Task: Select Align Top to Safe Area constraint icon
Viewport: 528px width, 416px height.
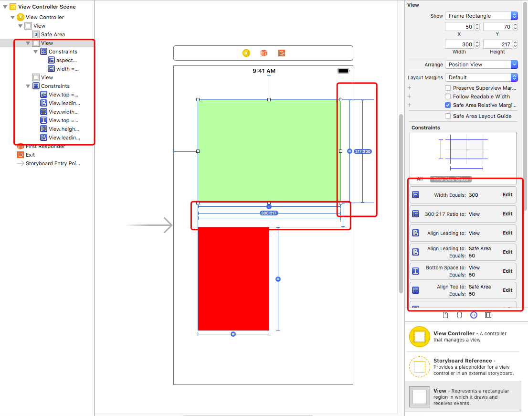Action: click(x=416, y=290)
